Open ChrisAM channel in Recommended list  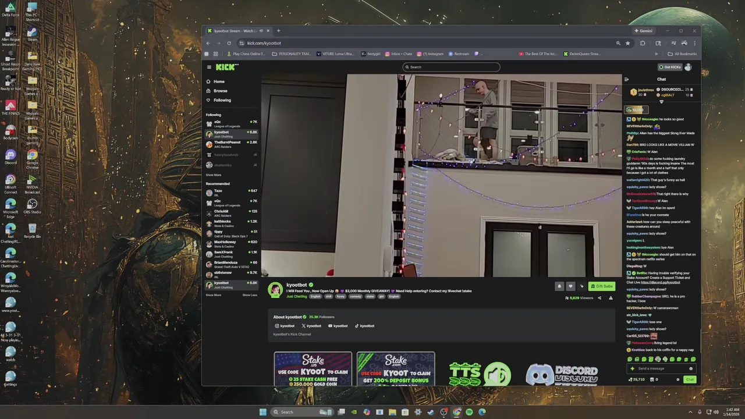[231, 213]
